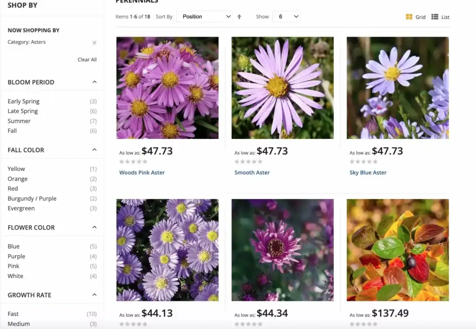Open the Show items count dropdown
Viewport: 476px width, 329px height.
[x=286, y=16]
